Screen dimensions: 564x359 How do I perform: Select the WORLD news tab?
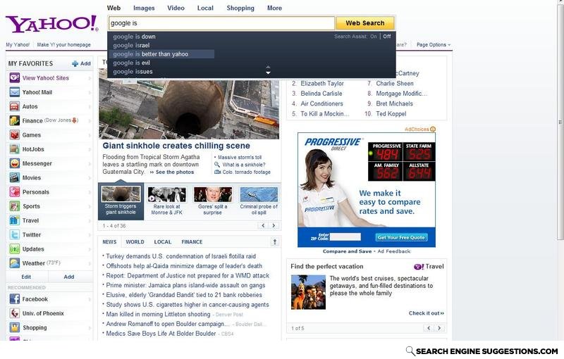[135, 242]
